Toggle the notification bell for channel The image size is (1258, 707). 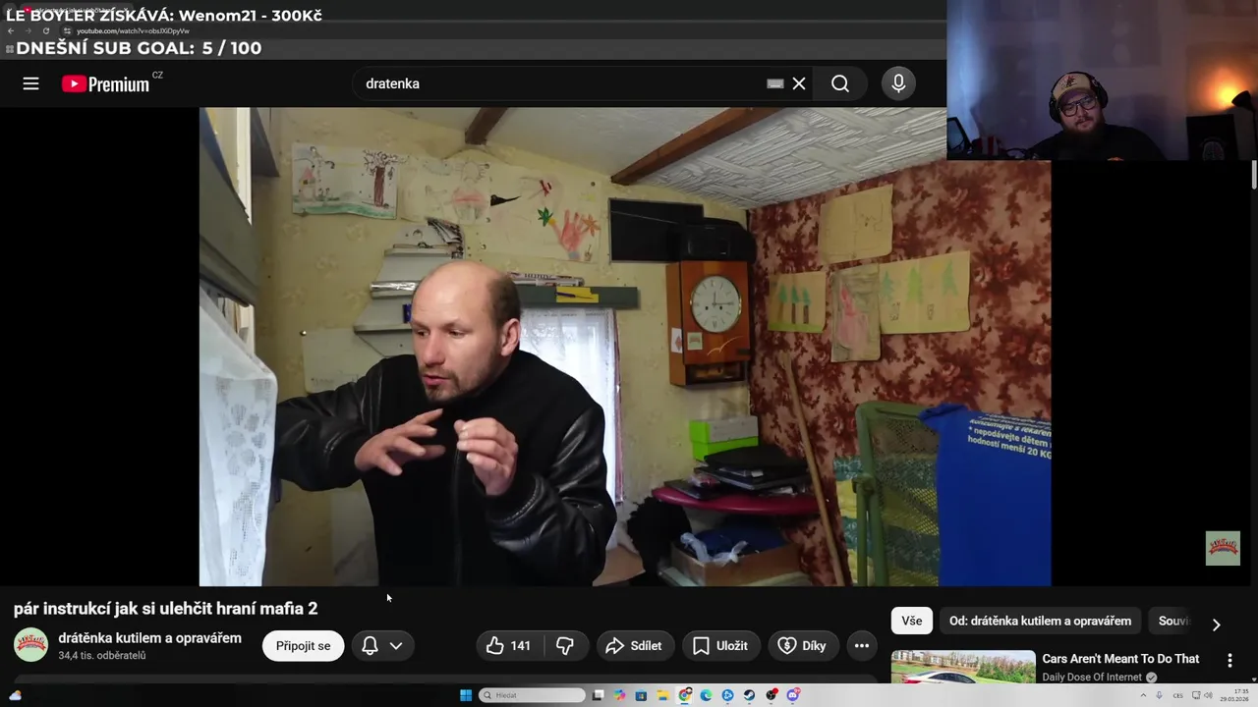[370, 645]
